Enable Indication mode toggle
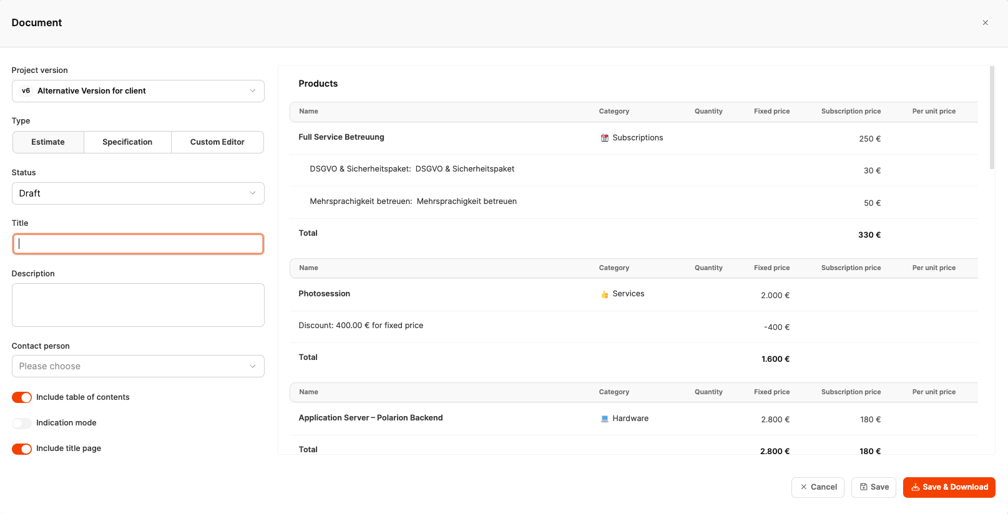 tap(22, 423)
